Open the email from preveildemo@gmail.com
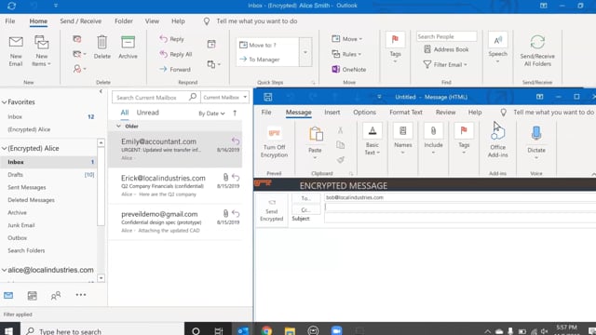Image resolution: width=596 pixels, height=335 pixels. pos(175,221)
